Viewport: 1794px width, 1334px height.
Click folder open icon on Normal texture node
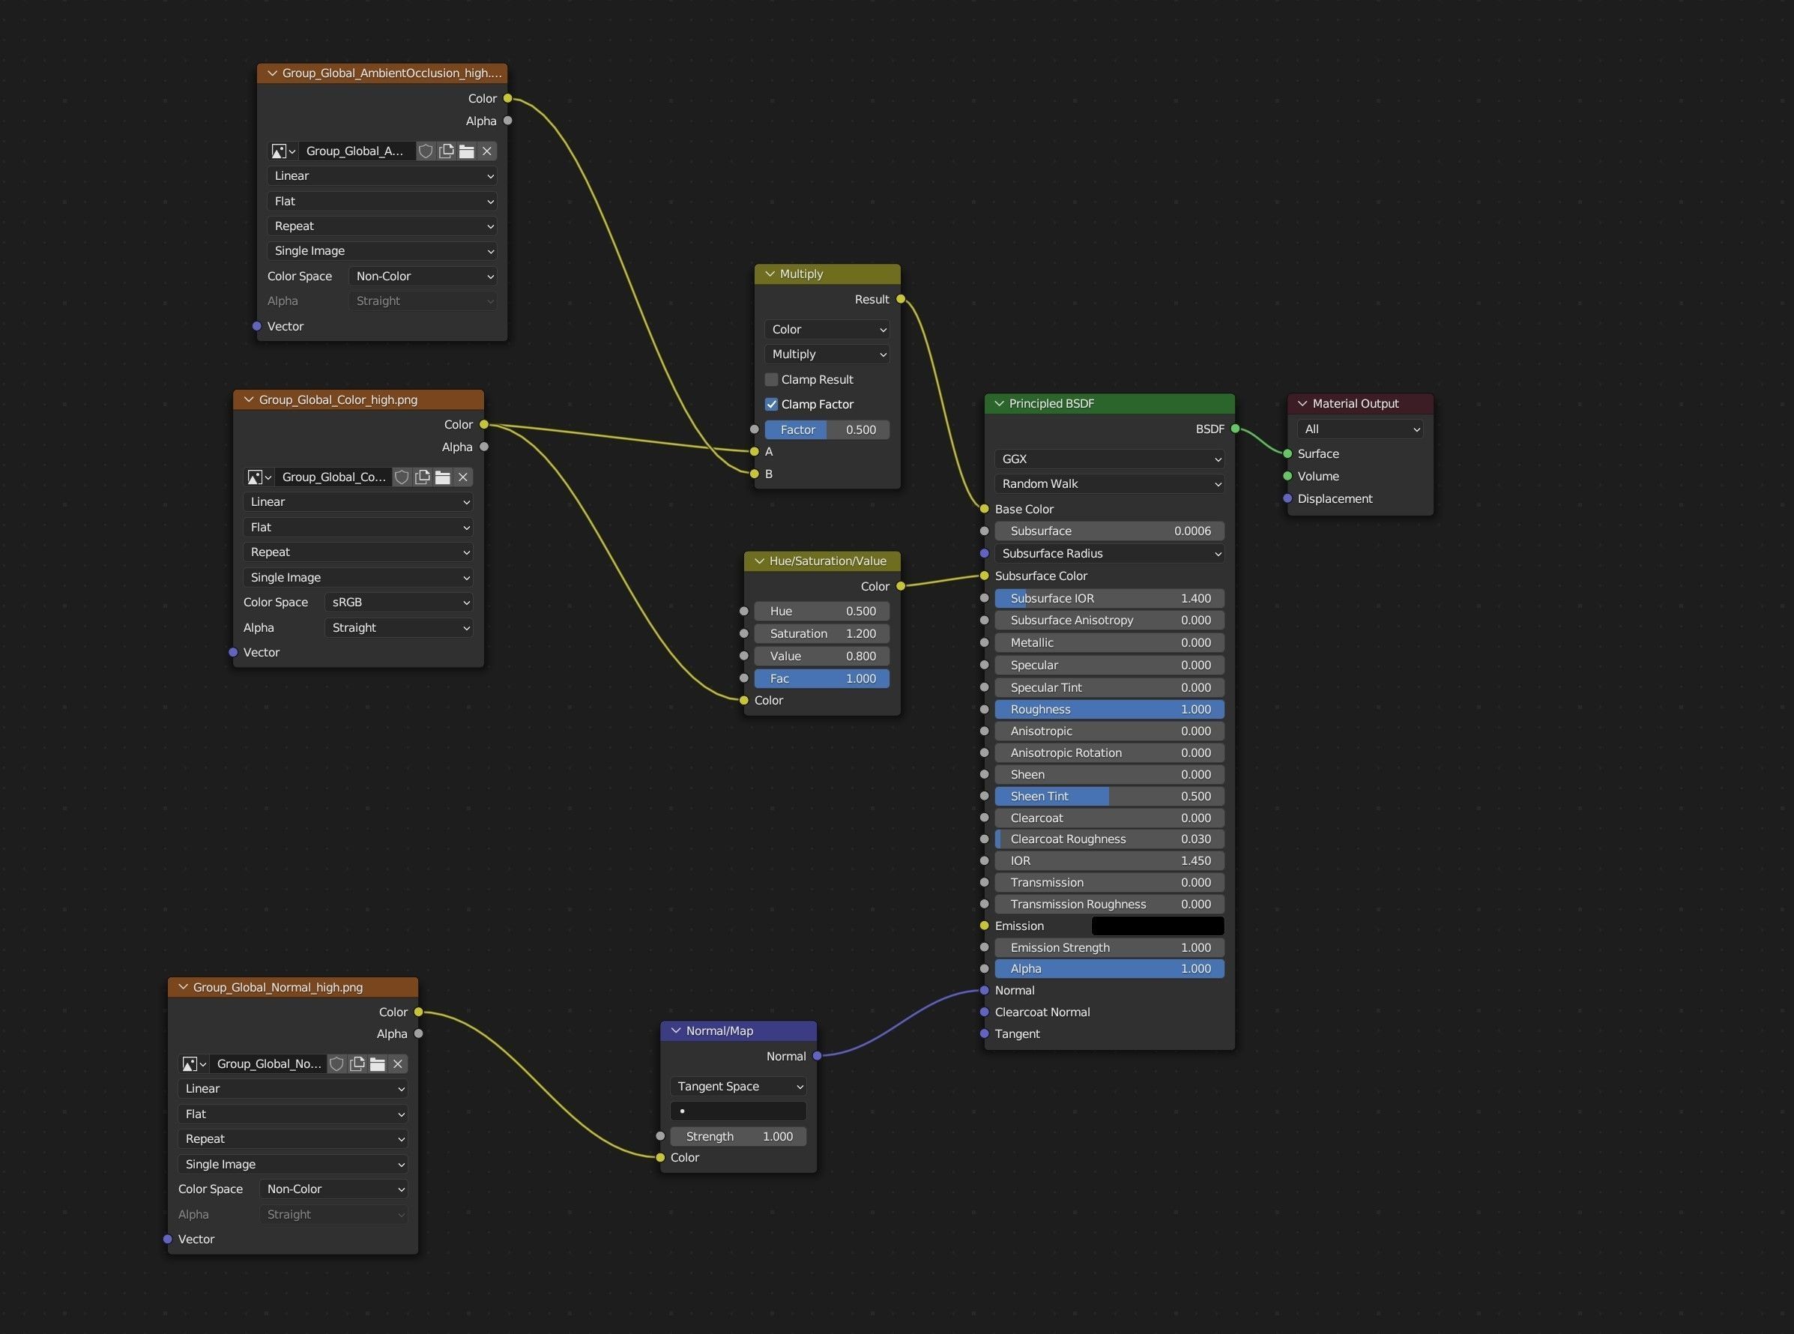377,1064
